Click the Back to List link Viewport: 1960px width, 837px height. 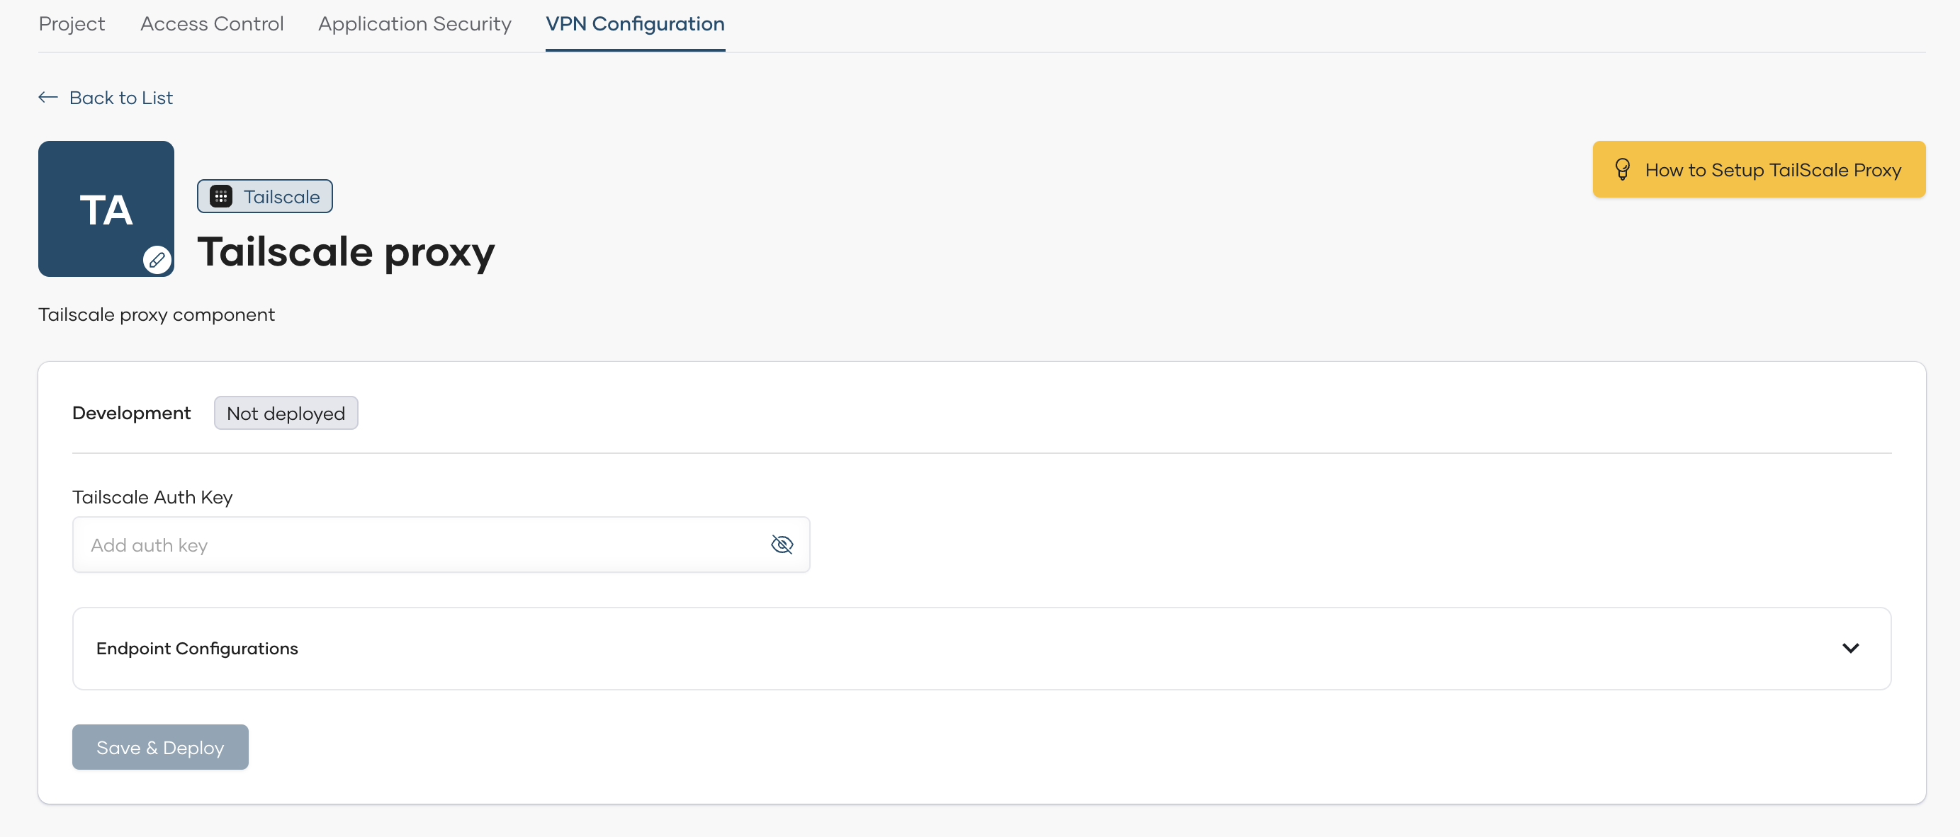[120, 97]
